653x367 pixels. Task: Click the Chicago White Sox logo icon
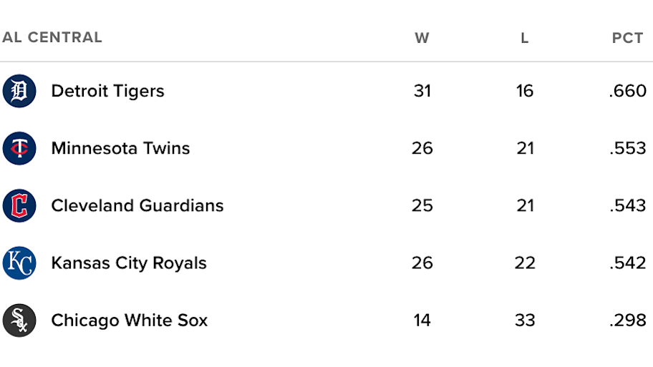click(x=19, y=320)
